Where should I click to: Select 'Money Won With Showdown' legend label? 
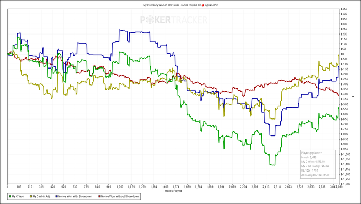pyautogui.click(x=75, y=197)
